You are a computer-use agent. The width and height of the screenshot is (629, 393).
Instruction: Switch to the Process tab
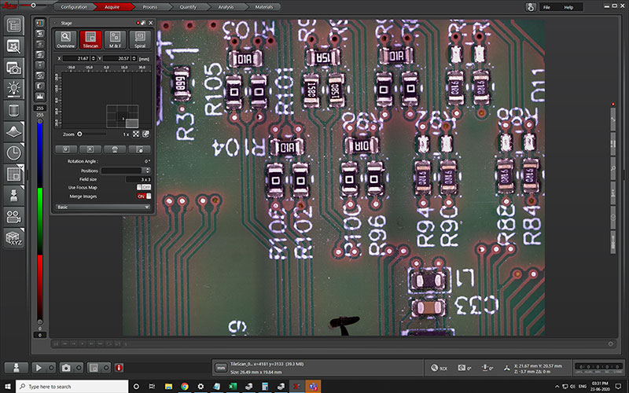(x=149, y=7)
